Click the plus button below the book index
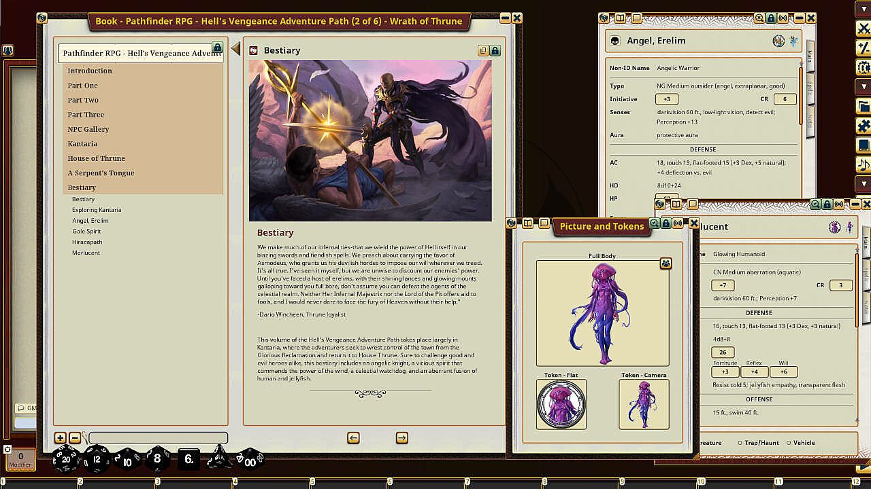The height and width of the screenshot is (489, 871). [61, 438]
